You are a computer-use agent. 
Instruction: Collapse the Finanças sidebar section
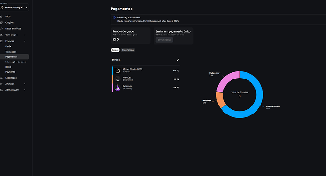[x=24, y=41]
